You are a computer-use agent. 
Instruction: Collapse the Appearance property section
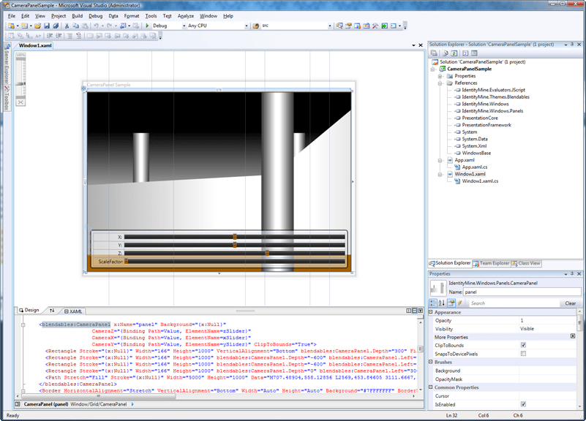[x=432, y=312]
